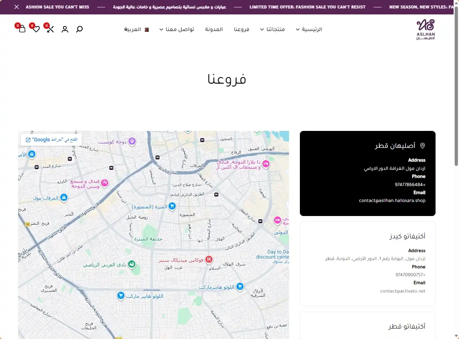
Task: Click the حديقة المنتزة park label
Action: [x=148, y=239]
